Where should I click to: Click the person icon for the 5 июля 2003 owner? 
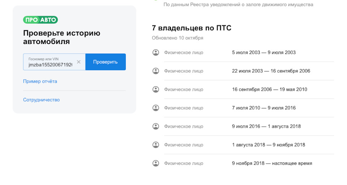[156, 53]
